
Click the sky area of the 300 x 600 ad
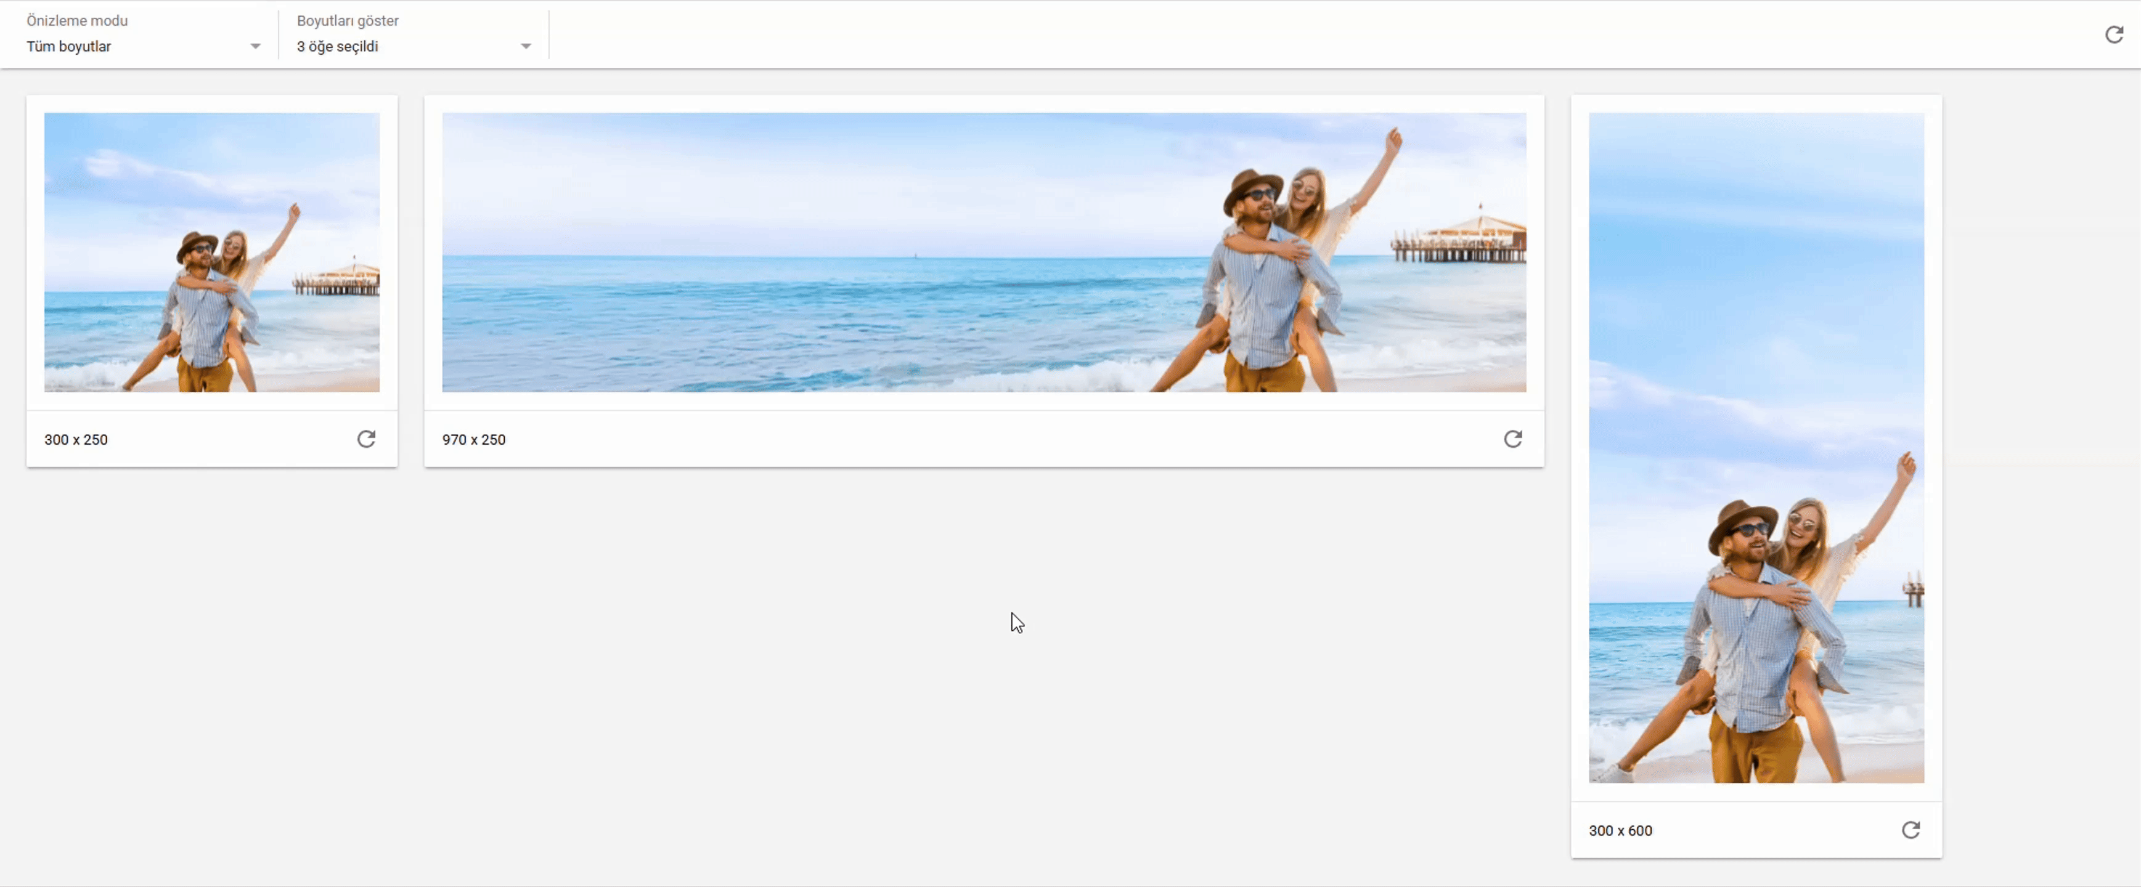1755,249
